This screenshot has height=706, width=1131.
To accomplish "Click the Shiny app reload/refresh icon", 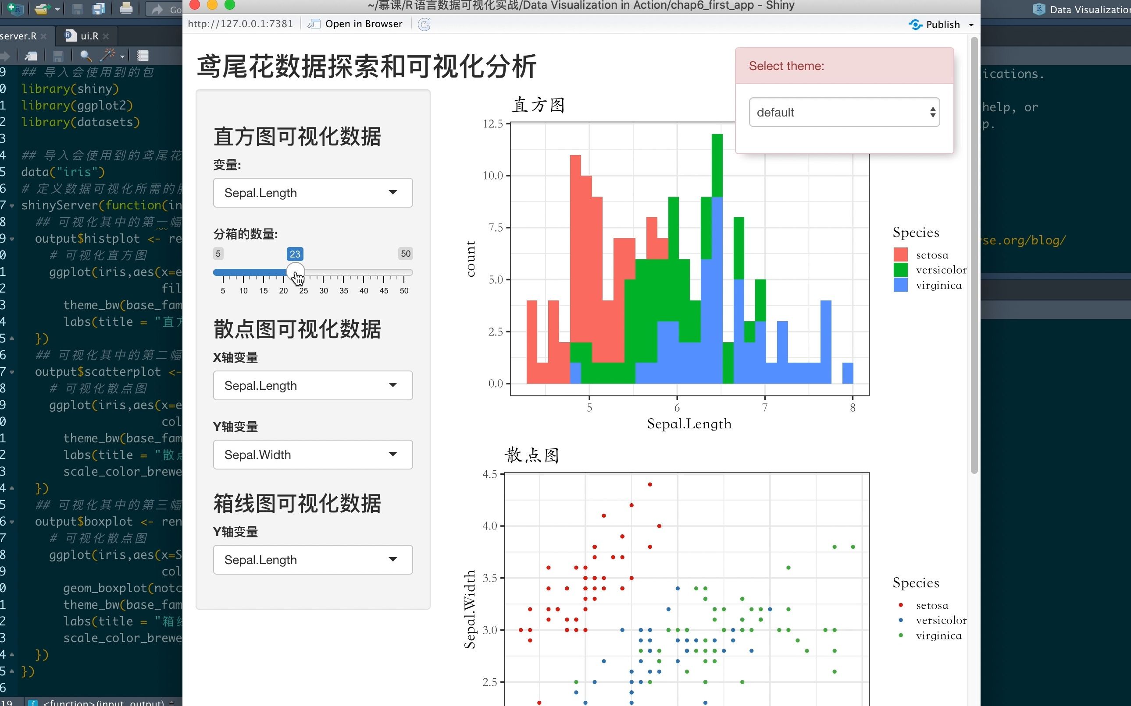I will (424, 24).
